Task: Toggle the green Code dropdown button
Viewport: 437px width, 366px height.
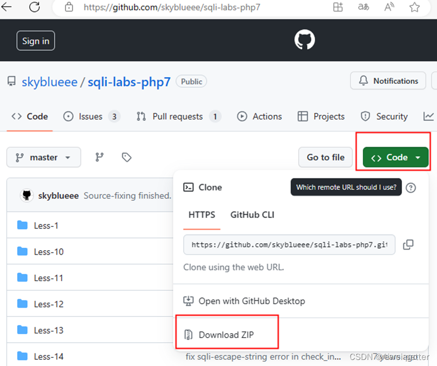Action: tap(396, 157)
